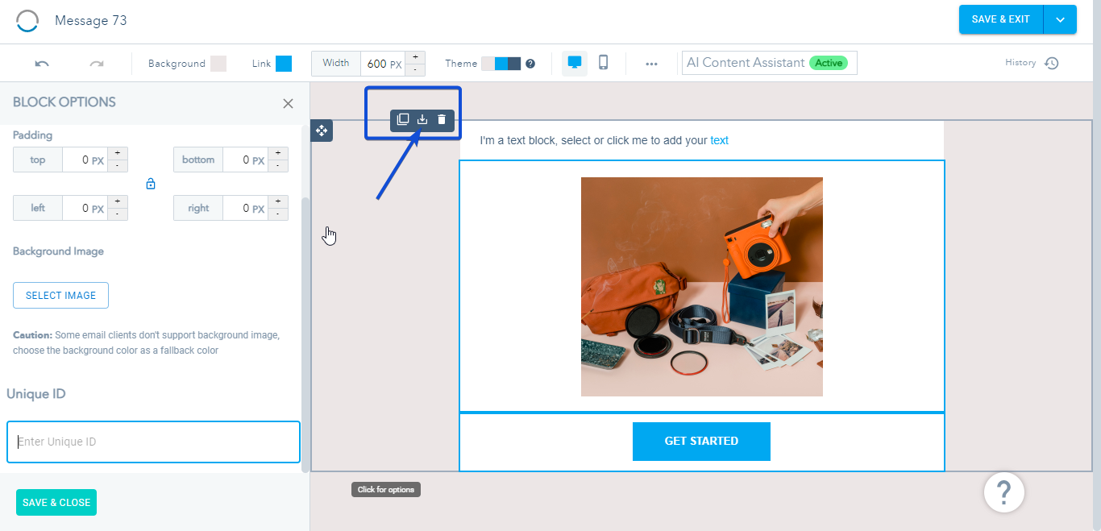Viewport: 1101px width, 531px height.
Task: Increase top padding with plus
Action: pyautogui.click(x=117, y=153)
